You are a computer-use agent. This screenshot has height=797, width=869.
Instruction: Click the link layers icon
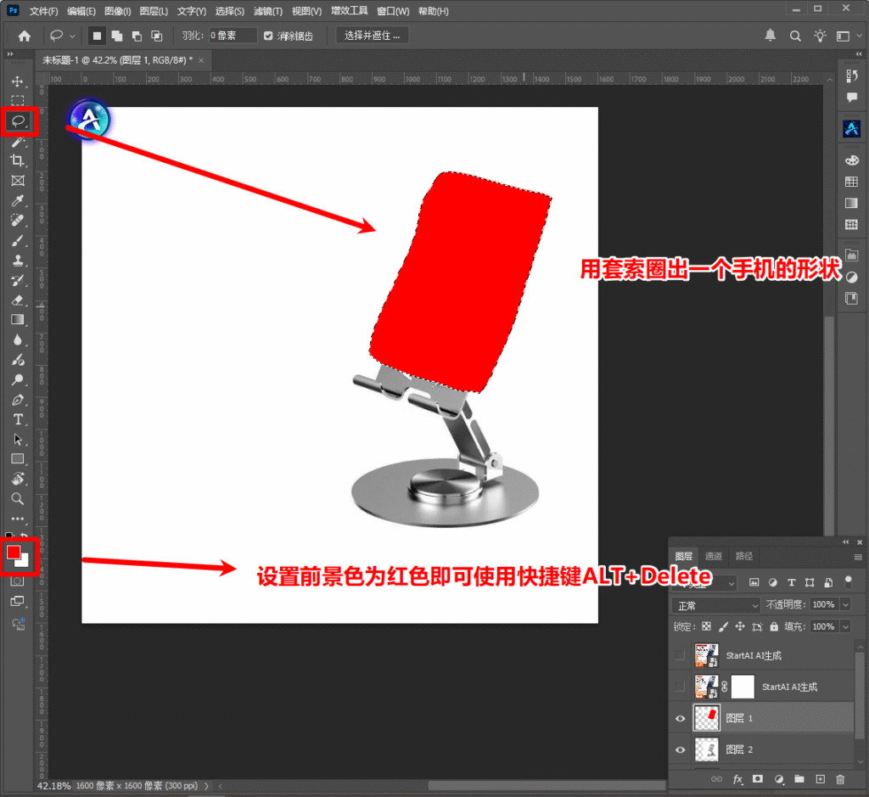pyautogui.click(x=716, y=779)
